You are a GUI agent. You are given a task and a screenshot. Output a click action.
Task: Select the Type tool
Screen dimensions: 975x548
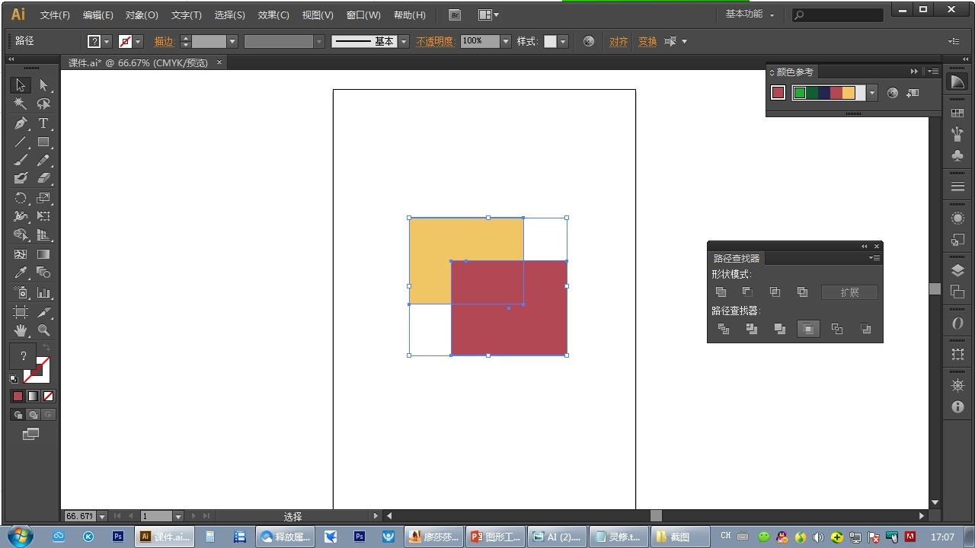pos(43,123)
